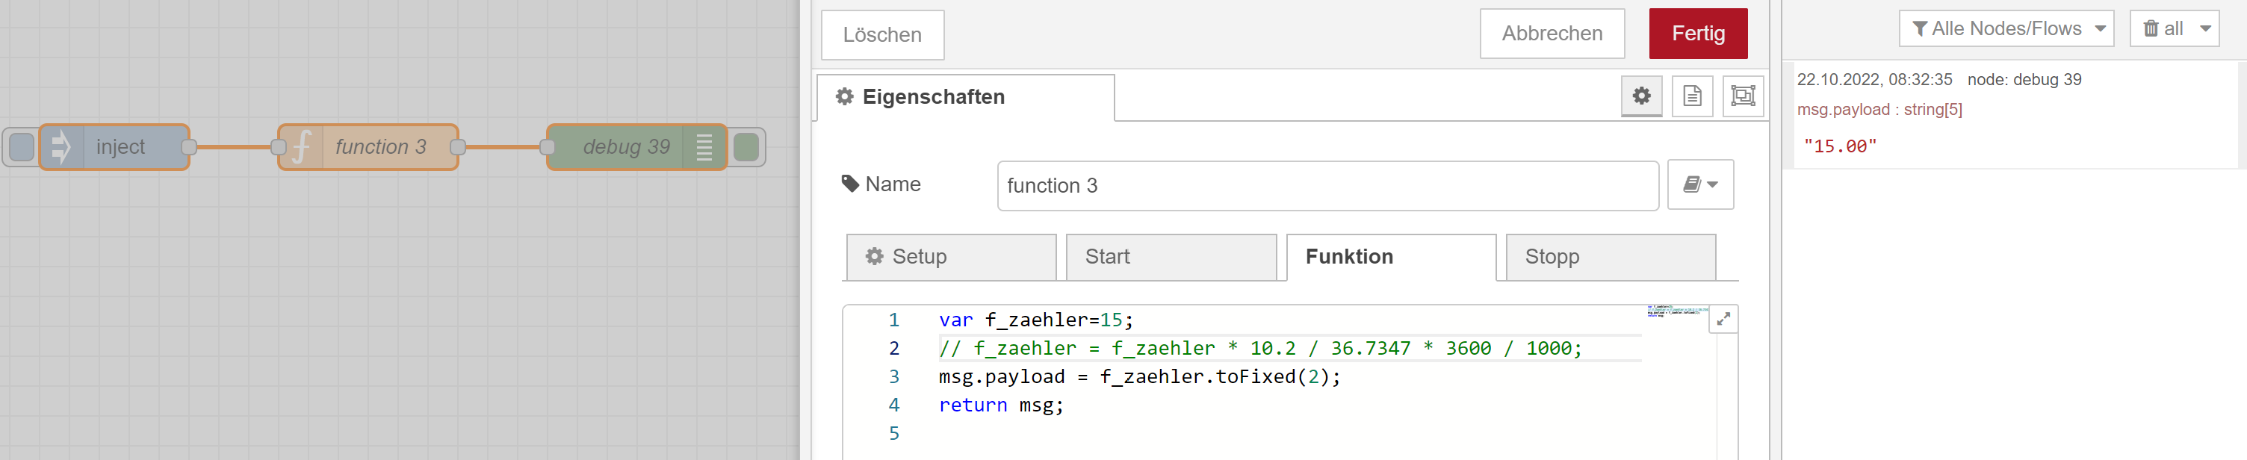This screenshot has width=2247, height=460.
Task: Toggle the debug 39 node output
Action: pos(746,147)
